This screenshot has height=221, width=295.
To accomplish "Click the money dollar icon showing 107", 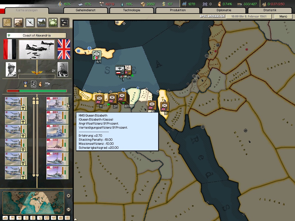I will [x=164, y=4].
